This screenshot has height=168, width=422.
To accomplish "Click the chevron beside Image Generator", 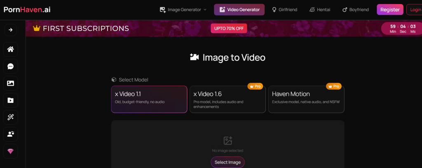I will pos(205,9).
